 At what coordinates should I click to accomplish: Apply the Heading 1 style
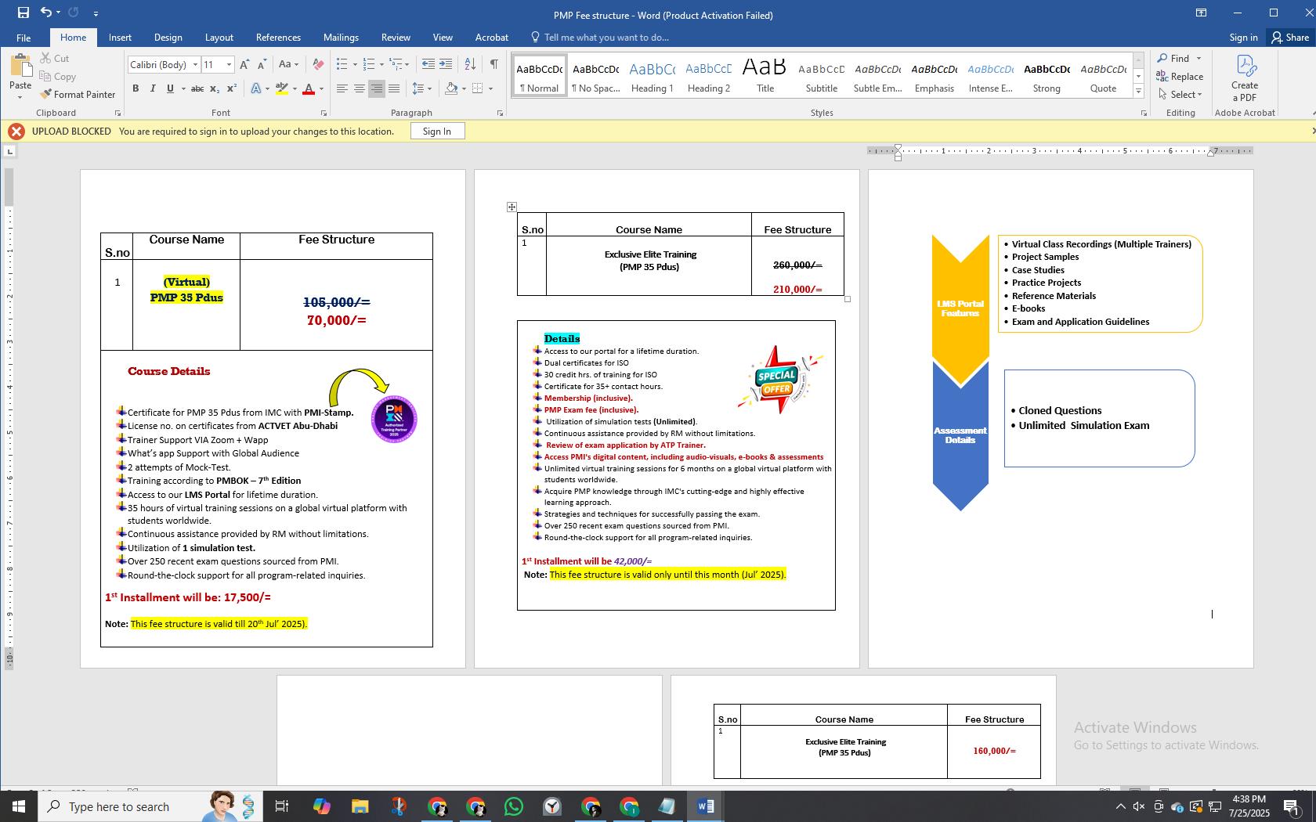tap(652, 77)
